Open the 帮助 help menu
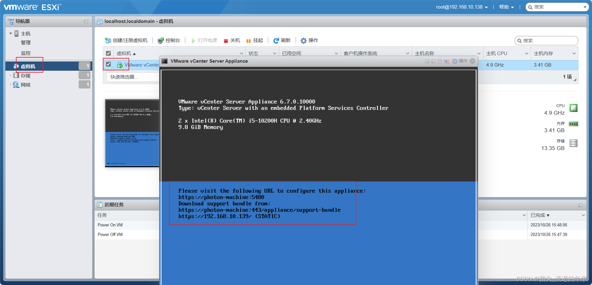 point(506,7)
